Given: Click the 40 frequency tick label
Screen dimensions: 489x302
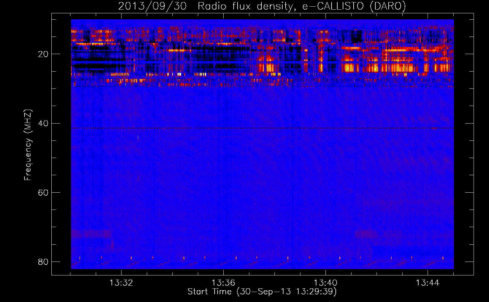Looking at the screenshot, I should [43, 123].
